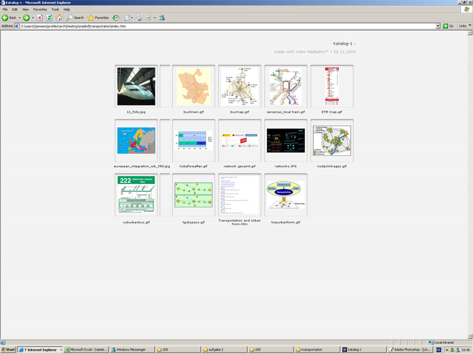This screenshot has width=473, height=354.
Task: Click 'Transportation and Urban Form.htm' caption
Action: tap(240, 222)
